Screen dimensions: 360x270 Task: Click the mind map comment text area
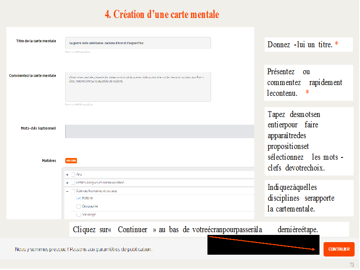138,86
